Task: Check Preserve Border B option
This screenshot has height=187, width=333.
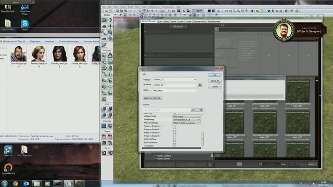Action: click(x=174, y=129)
